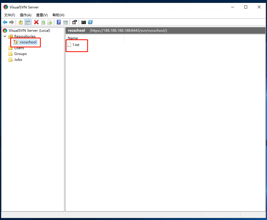Screen dimensions: 267x220
Task: Select the Repositories tree item
Action: click(25, 36)
